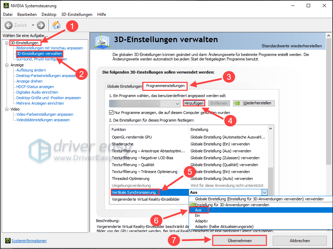Click the Vertikale Synchronisierung dropdown arrow
Image resolution: width=333 pixels, height=249 pixels.
264,192
